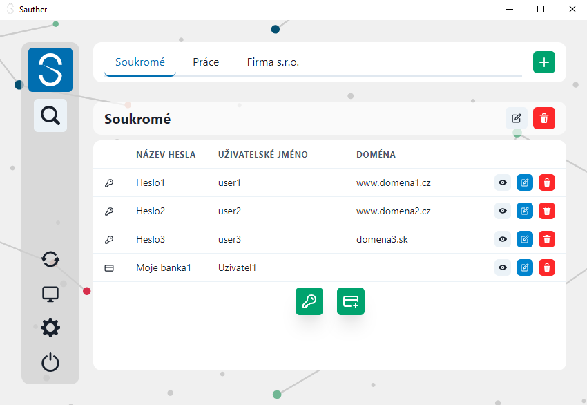
Task: Edit the Heslo3 entry
Action: [525, 239]
